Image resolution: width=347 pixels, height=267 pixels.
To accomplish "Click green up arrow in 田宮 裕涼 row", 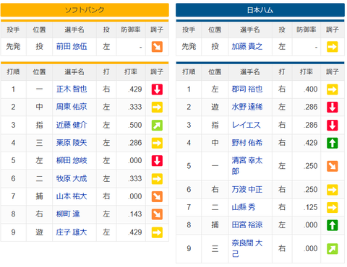I will tap(333, 225).
